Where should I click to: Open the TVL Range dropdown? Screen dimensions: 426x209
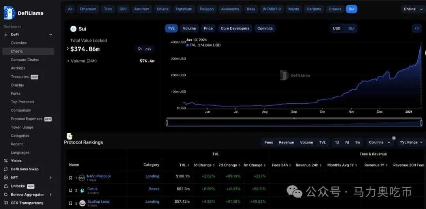(x=411, y=142)
